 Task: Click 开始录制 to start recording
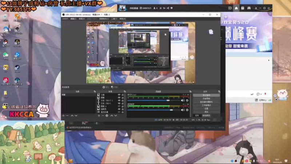tap(206, 98)
